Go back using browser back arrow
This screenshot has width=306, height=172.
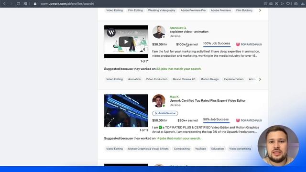tap(4, 3)
